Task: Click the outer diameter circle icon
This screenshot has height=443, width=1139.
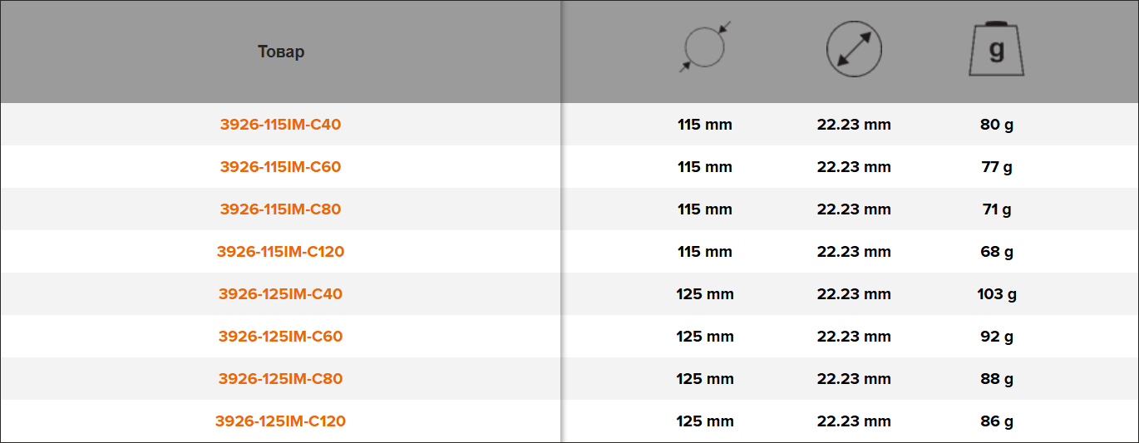Action: pos(704,47)
